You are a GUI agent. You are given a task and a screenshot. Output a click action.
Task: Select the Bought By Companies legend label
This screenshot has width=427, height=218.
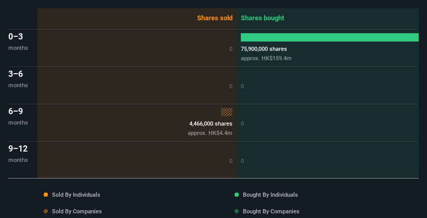click(271, 211)
